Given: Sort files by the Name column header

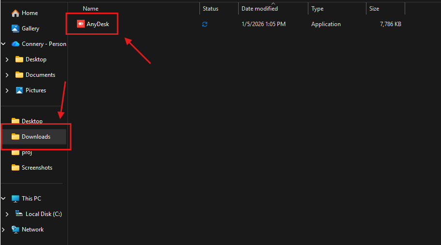Looking at the screenshot, I should click(x=91, y=9).
